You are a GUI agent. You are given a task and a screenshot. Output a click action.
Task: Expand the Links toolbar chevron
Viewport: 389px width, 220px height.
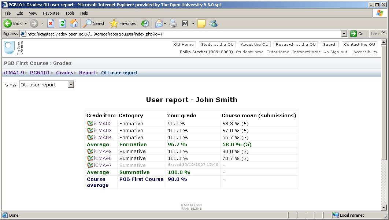[384, 33]
